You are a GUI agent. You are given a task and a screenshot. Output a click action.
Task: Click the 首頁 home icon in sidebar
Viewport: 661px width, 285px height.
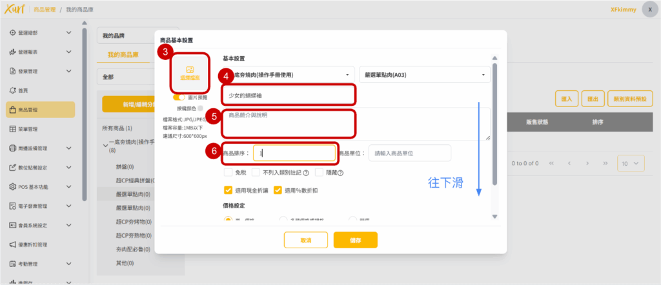click(x=13, y=90)
